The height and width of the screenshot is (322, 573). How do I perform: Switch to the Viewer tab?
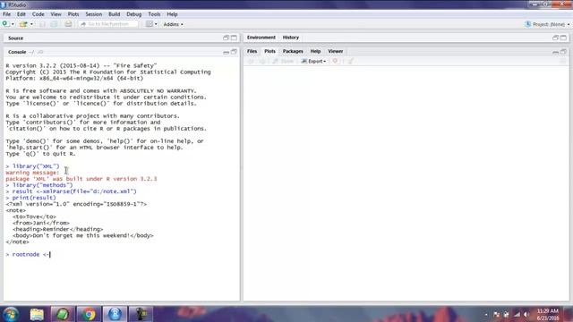tap(336, 52)
